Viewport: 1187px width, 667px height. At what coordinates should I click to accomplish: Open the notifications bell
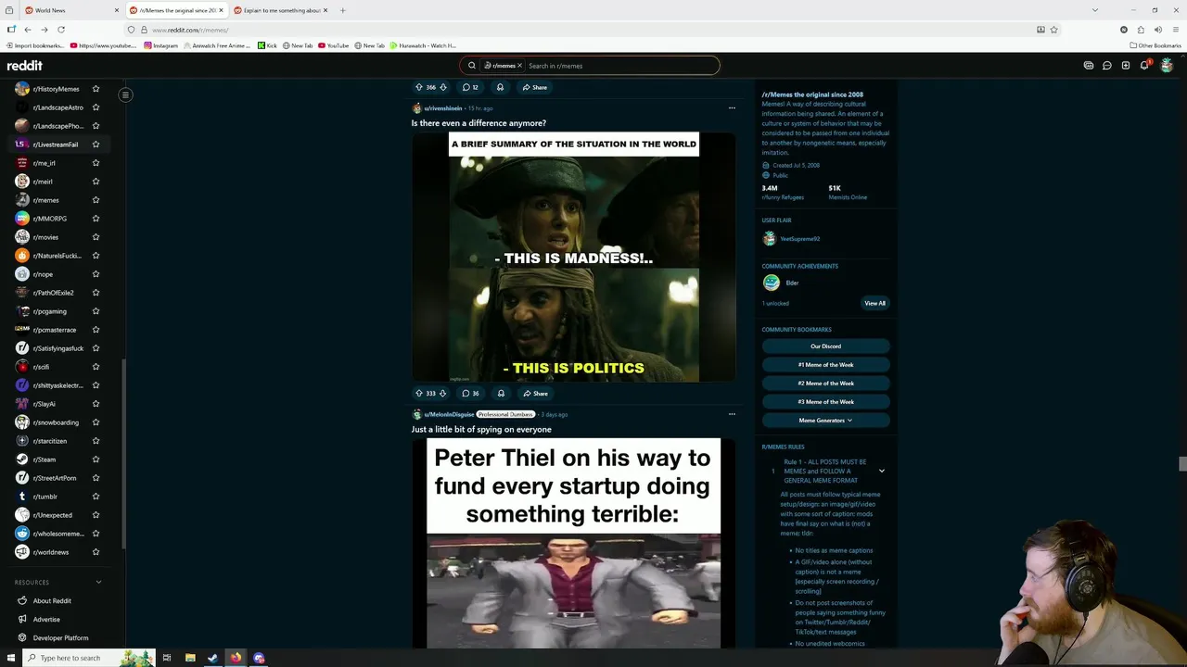click(1145, 66)
